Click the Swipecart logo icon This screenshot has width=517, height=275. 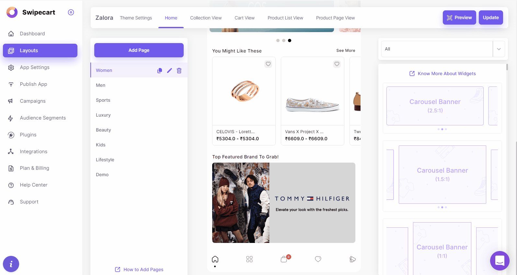tap(12, 12)
